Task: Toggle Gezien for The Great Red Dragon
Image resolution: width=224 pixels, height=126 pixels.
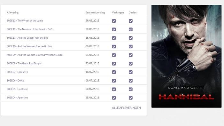Action: (x=131, y=64)
